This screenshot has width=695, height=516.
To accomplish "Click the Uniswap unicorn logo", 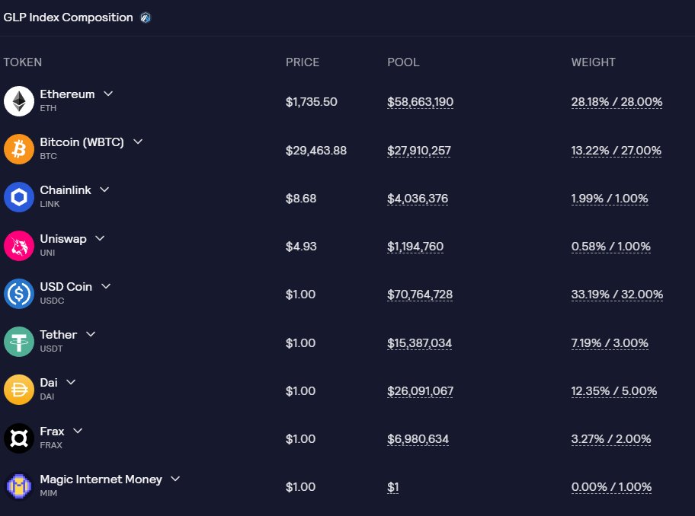I will point(19,246).
